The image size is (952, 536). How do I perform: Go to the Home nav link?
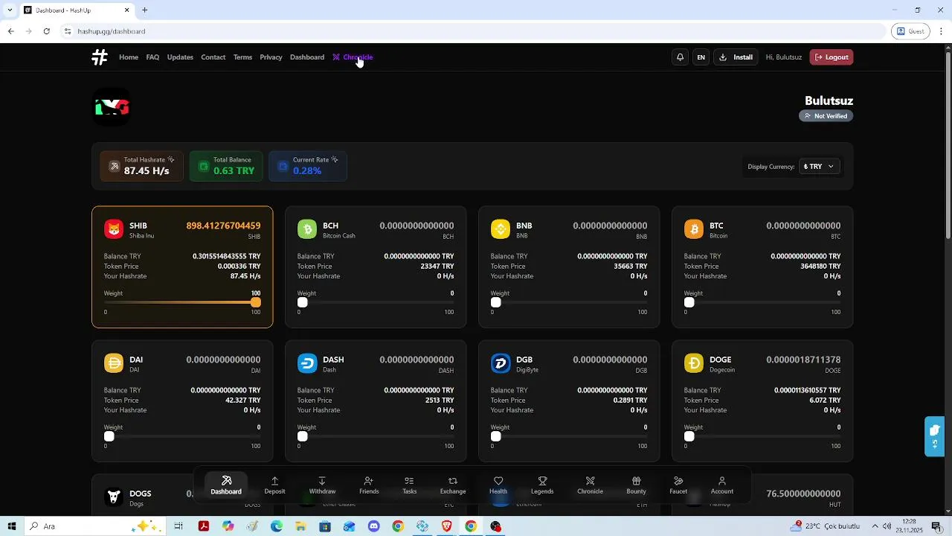(129, 57)
